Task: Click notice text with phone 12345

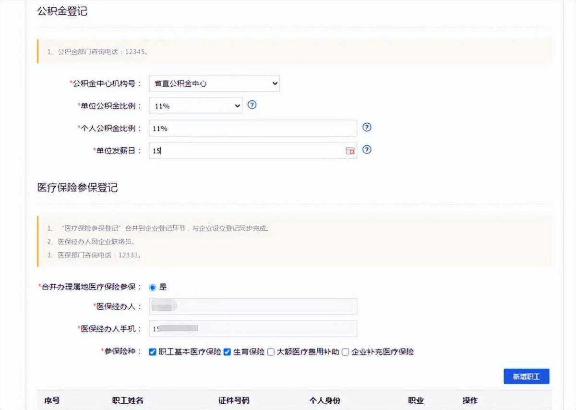Action: coord(97,51)
